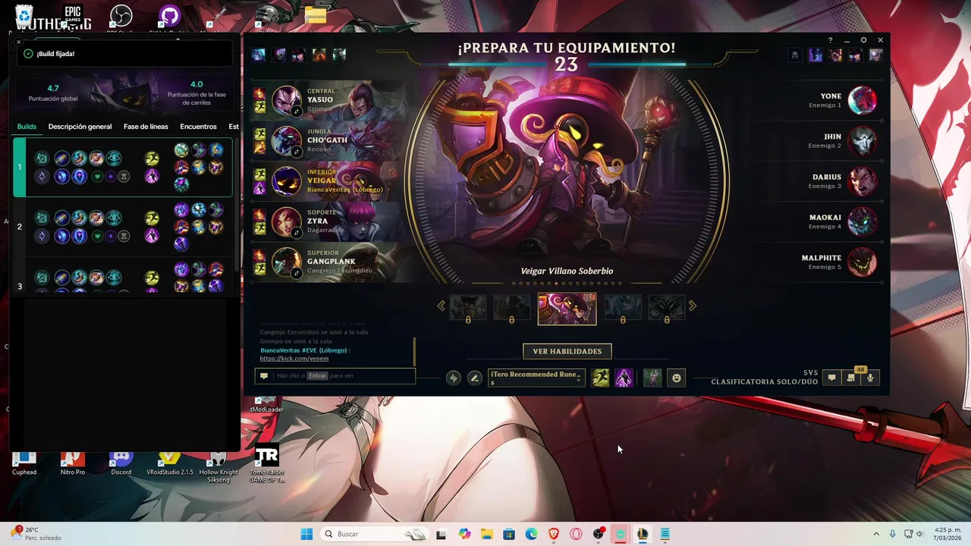
Task: Change the second summoner spell next to Ghost
Action: coord(624,378)
